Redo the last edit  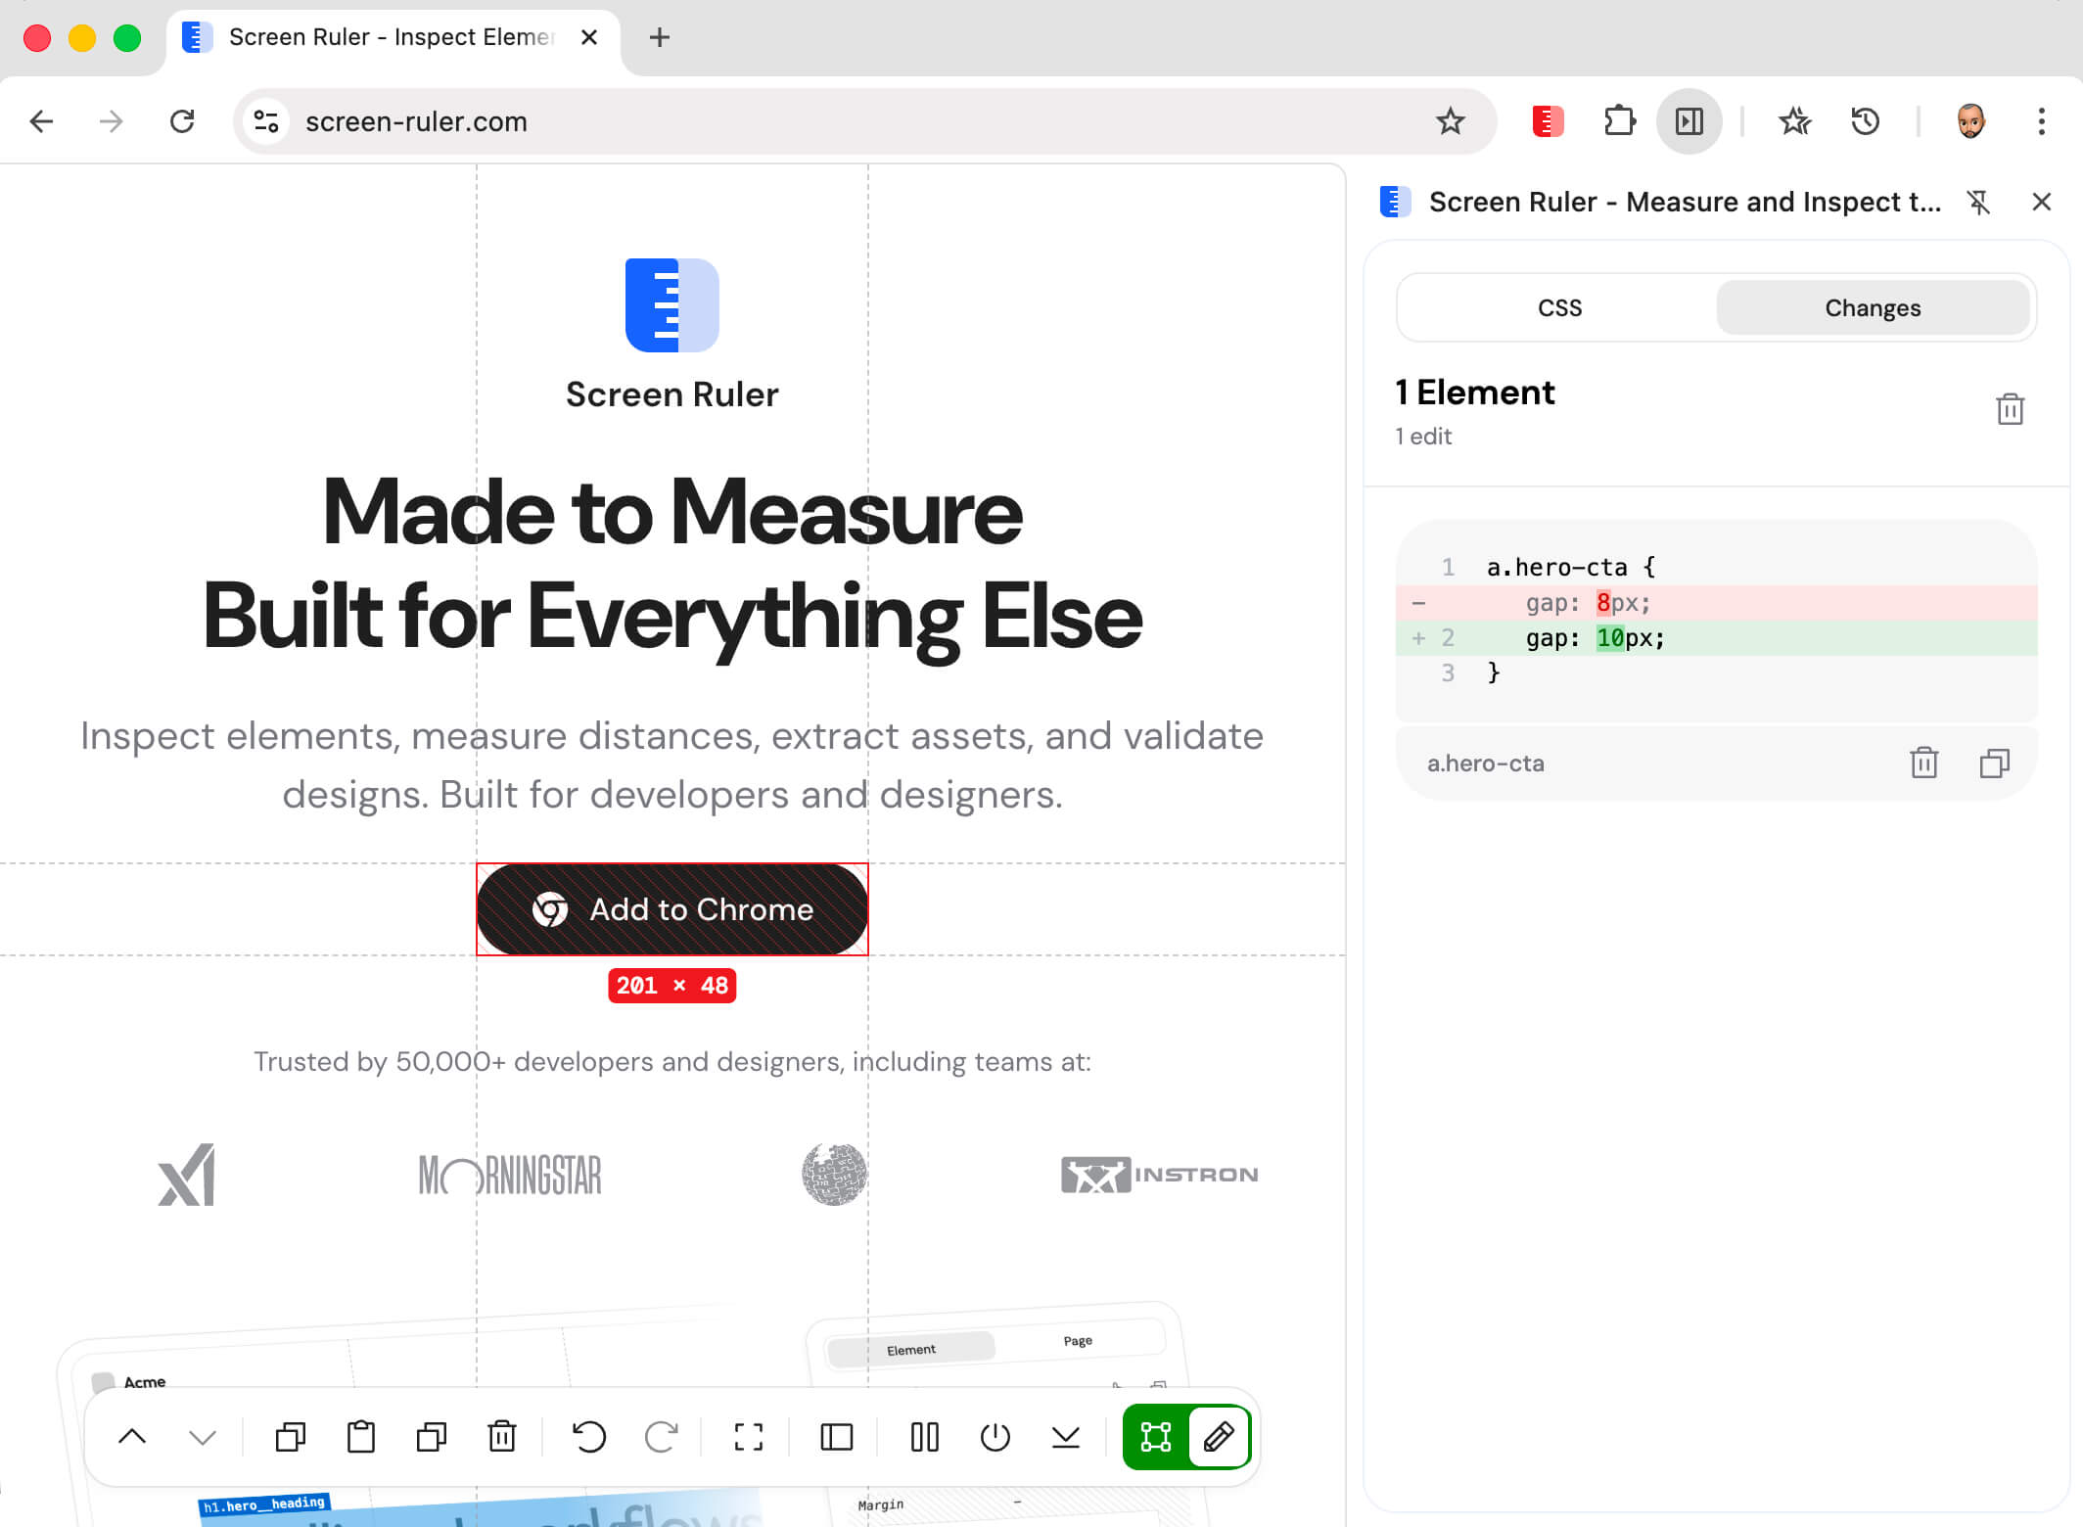[x=661, y=1437]
